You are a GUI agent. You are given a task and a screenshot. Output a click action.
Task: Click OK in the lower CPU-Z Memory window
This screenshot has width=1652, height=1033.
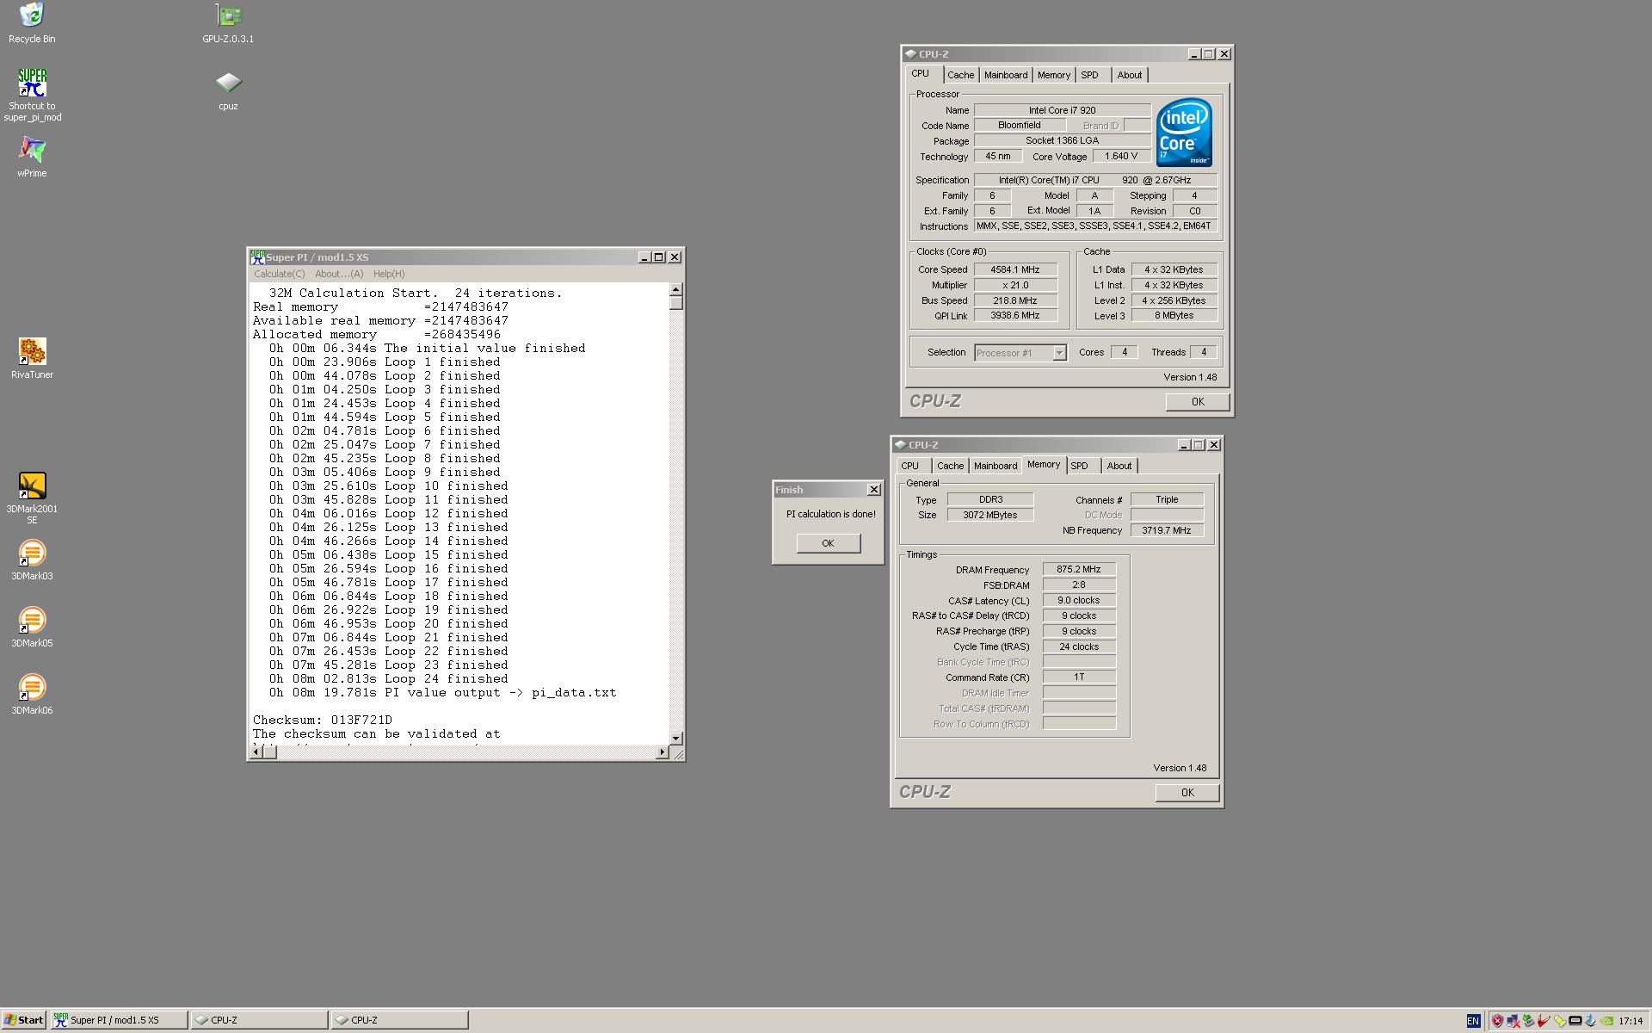tap(1187, 793)
